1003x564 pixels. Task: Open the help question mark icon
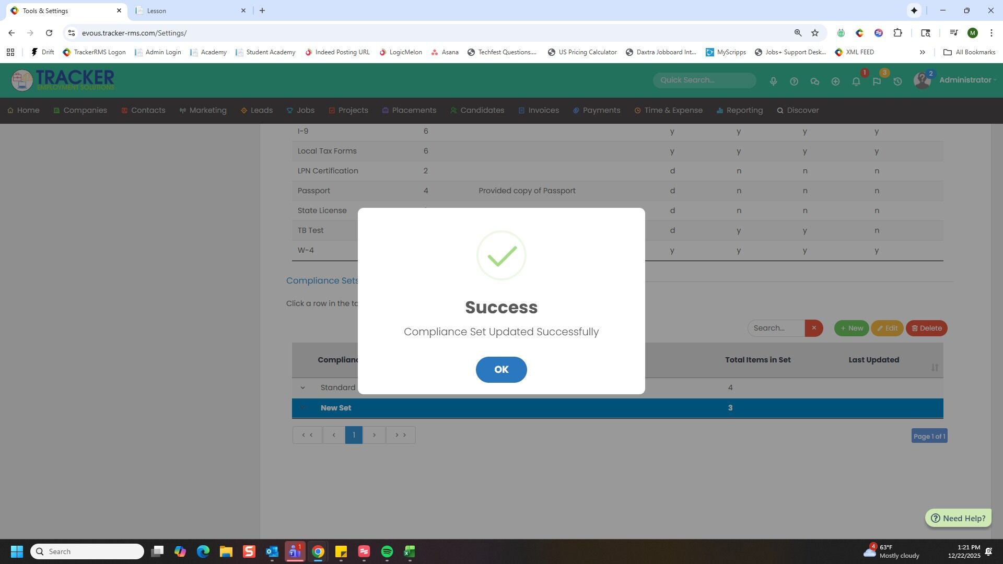point(794,81)
